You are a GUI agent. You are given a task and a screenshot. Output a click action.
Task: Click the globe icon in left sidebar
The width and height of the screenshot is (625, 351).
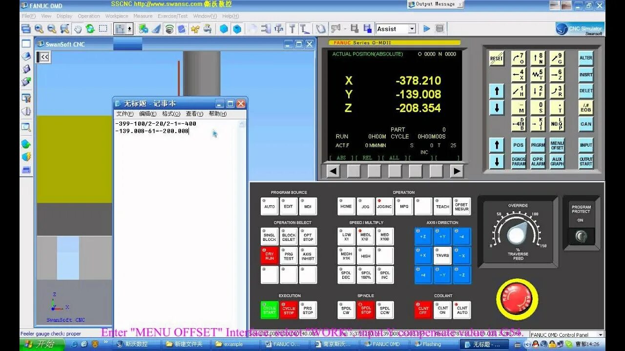pos(26,144)
